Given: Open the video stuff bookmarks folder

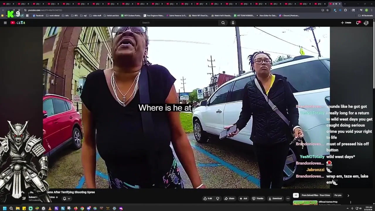Looking at the screenshot, I should pos(95,16).
